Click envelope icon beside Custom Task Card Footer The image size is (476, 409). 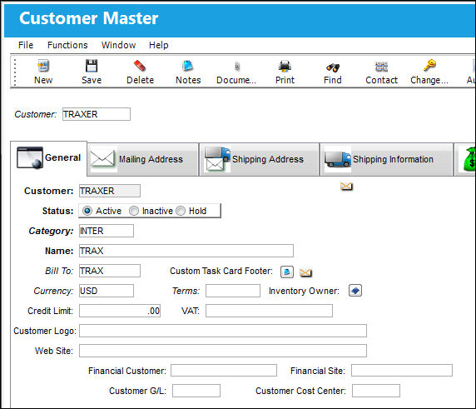tap(305, 272)
